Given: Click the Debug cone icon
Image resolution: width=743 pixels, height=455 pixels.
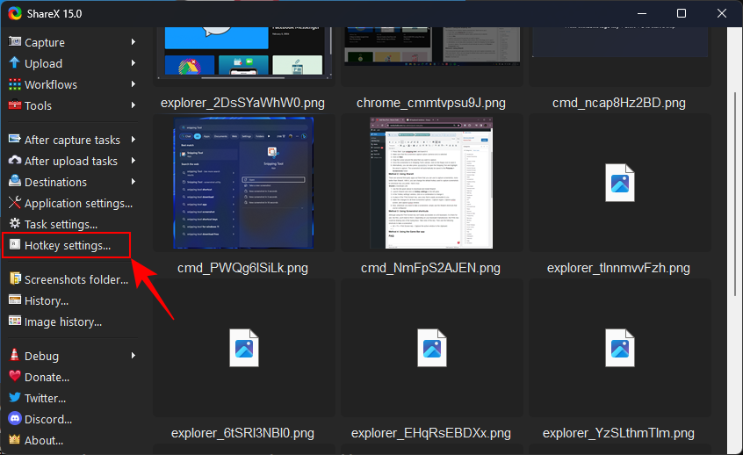Looking at the screenshot, I should coord(15,355).
